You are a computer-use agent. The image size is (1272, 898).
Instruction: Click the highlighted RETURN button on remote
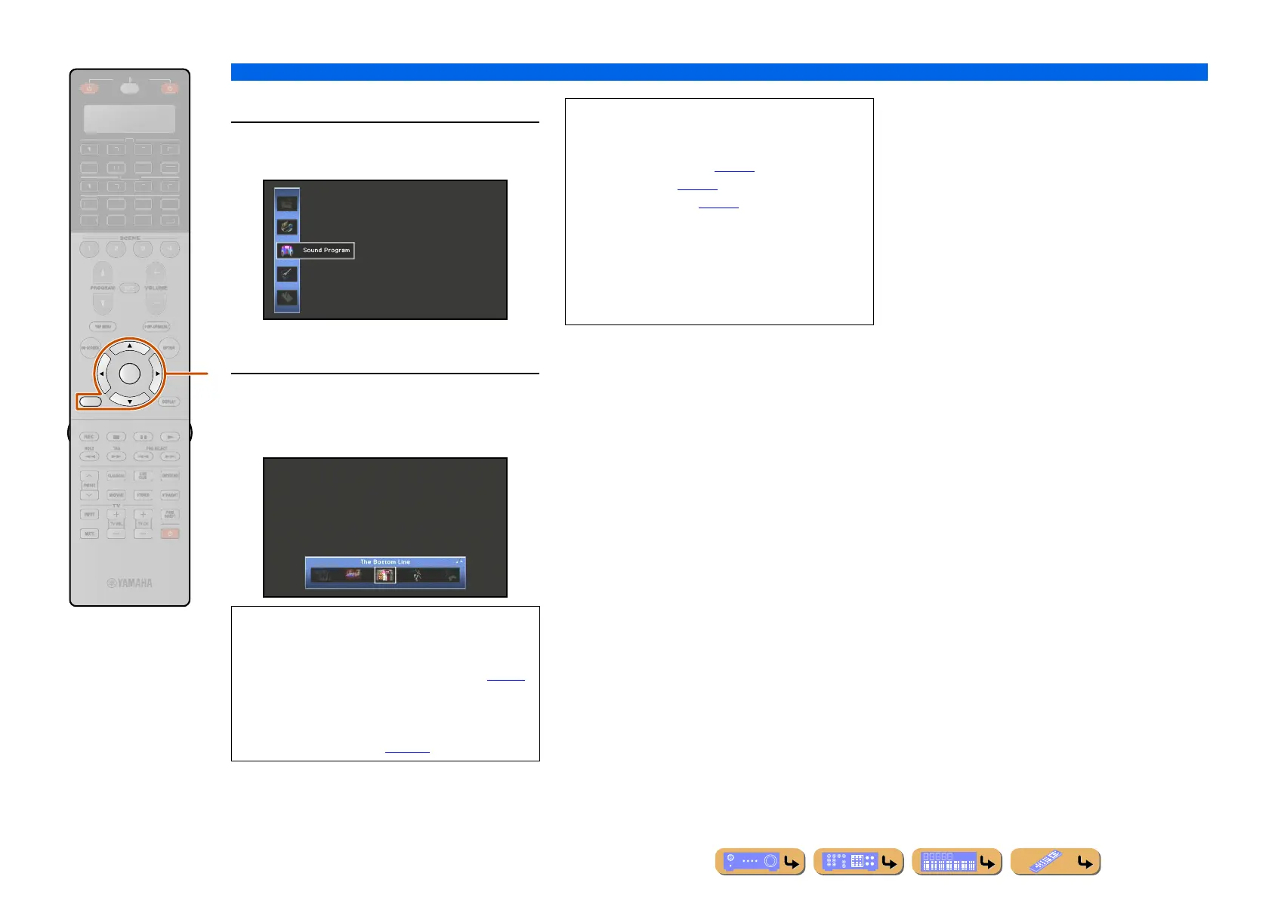(91, 401)
